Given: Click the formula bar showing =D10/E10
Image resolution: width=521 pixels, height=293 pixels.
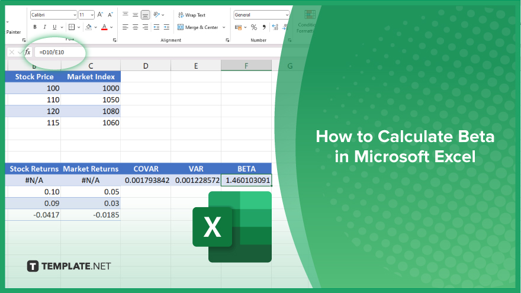Looking at the screenshot, I should point(159,52).
